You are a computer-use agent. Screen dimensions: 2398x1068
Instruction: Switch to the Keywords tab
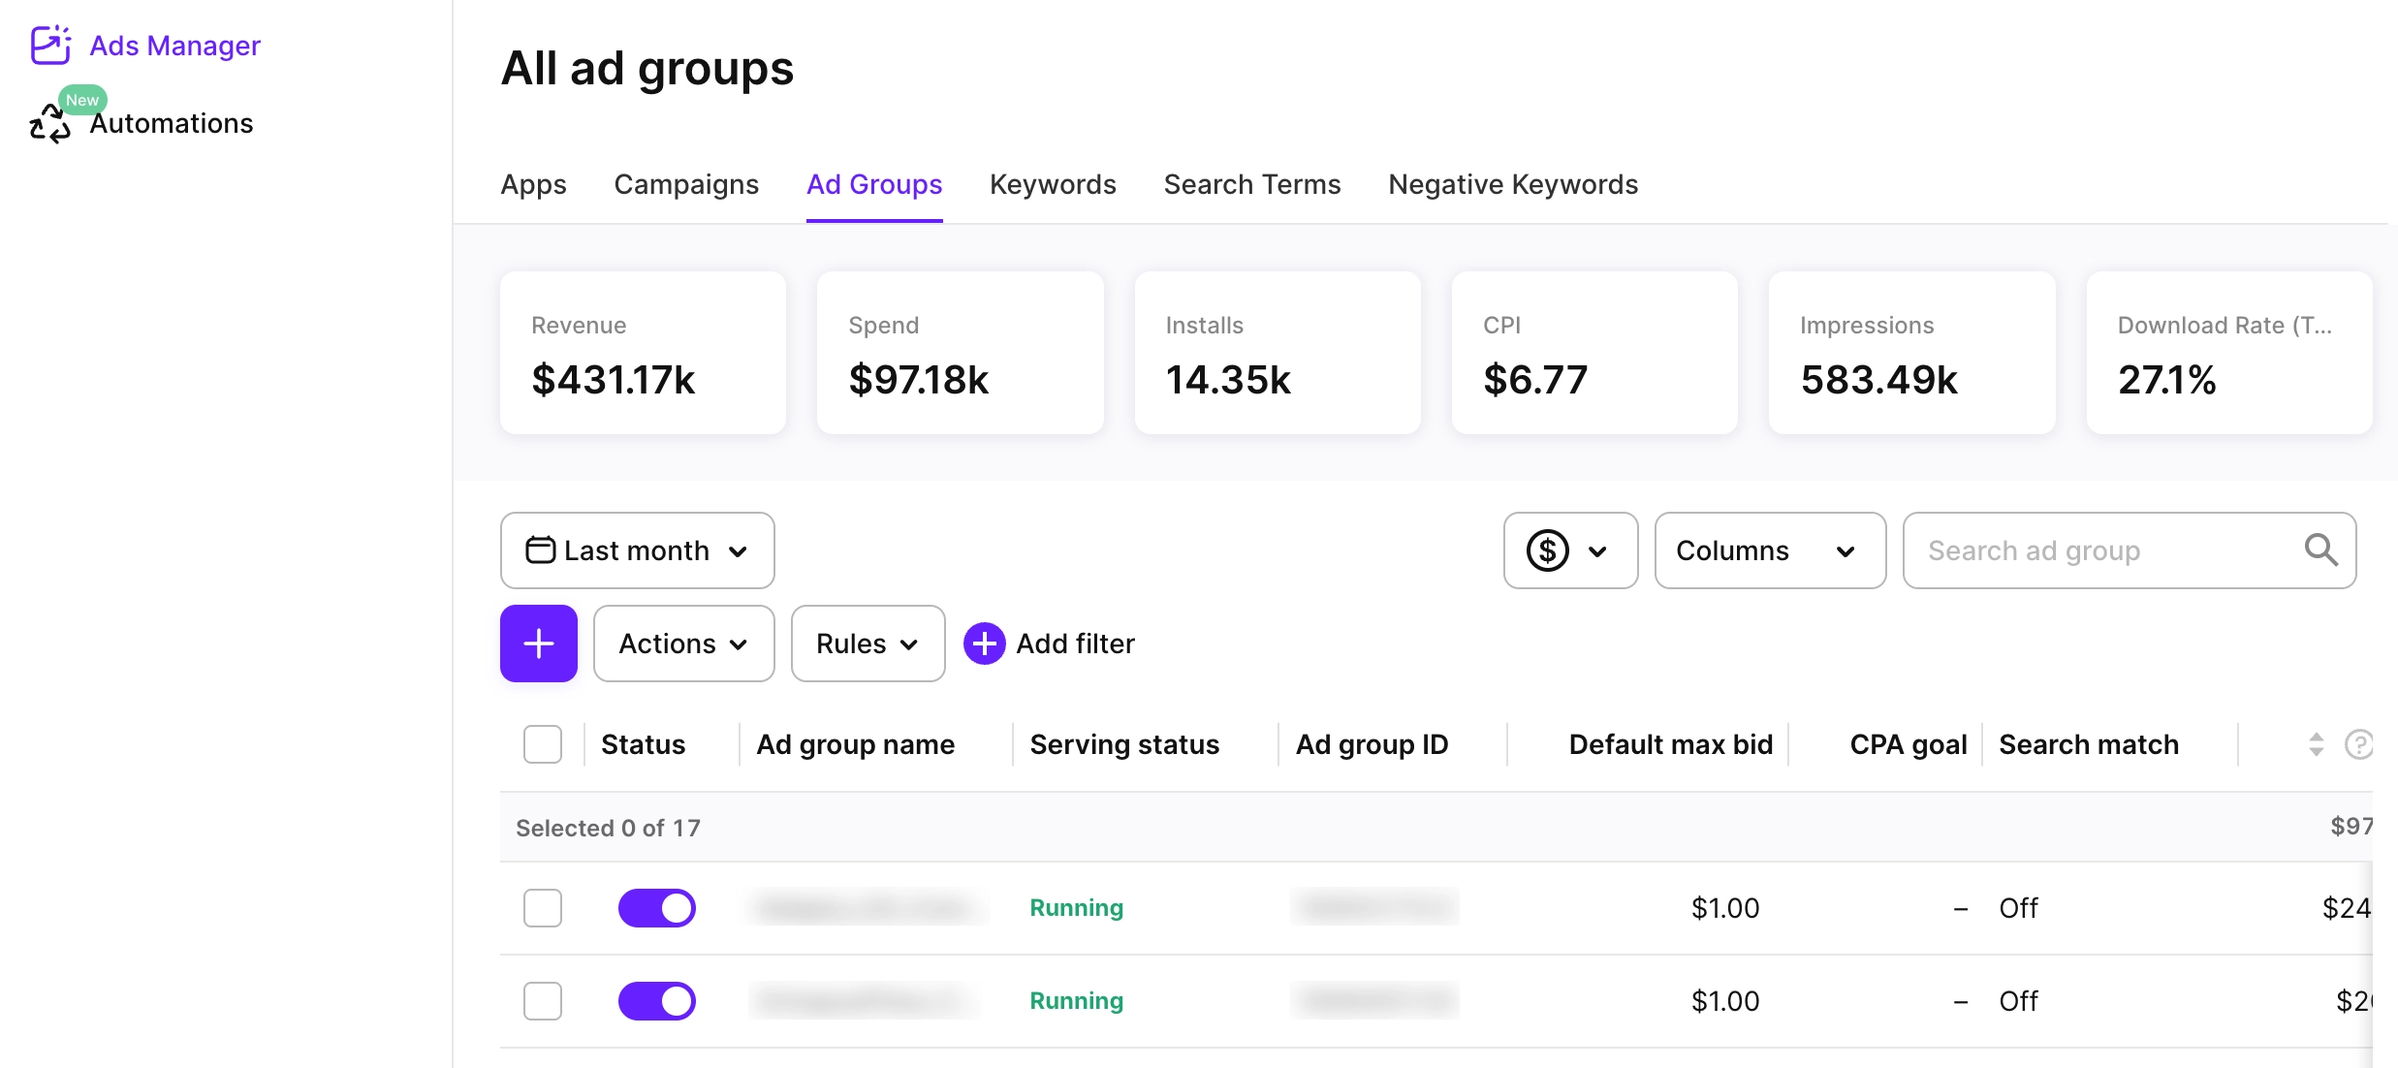pyautogui.click(x=1053, y=184)
